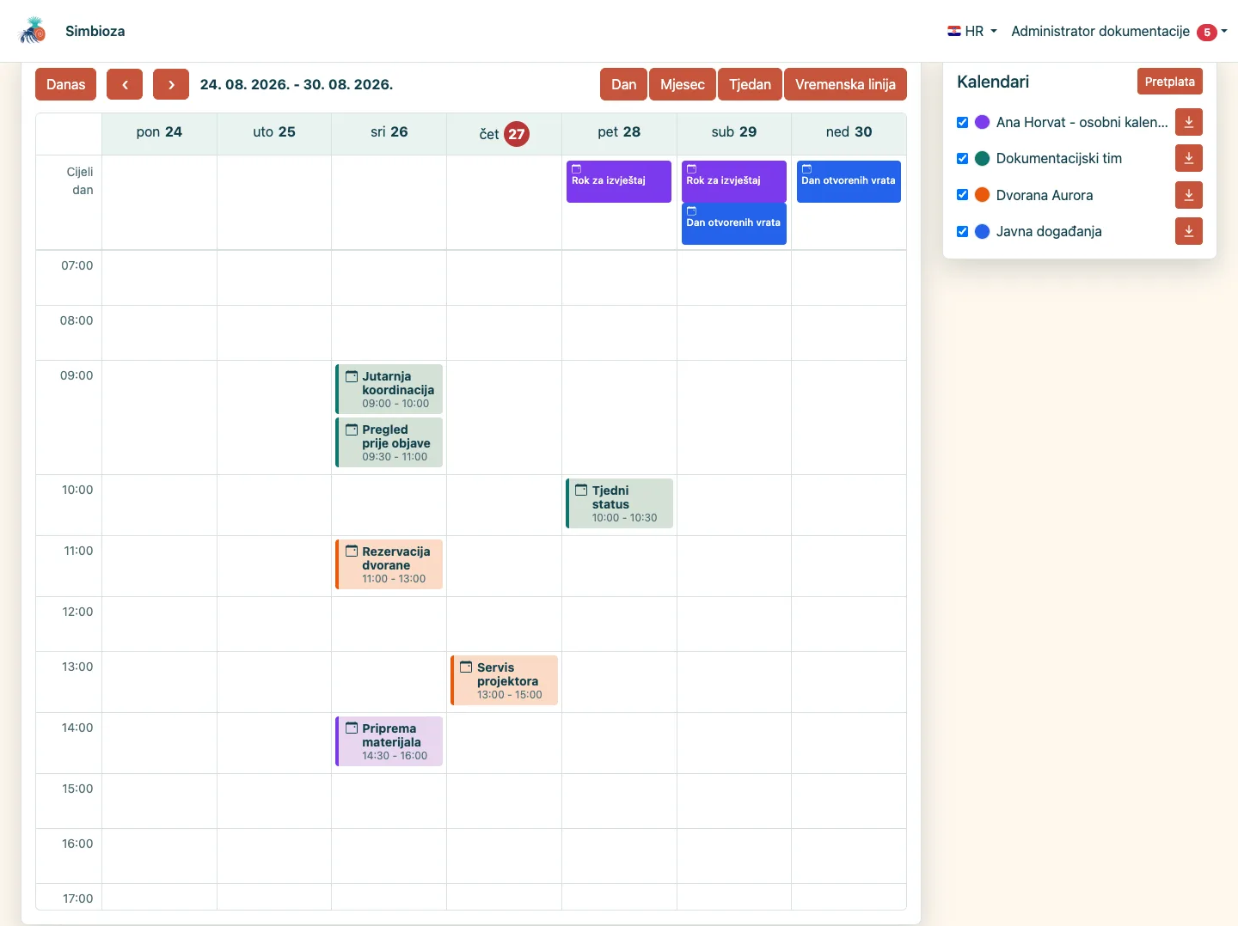Click the Croatian flag icon
Screen dimensions: 1238x926
point(954,31)
